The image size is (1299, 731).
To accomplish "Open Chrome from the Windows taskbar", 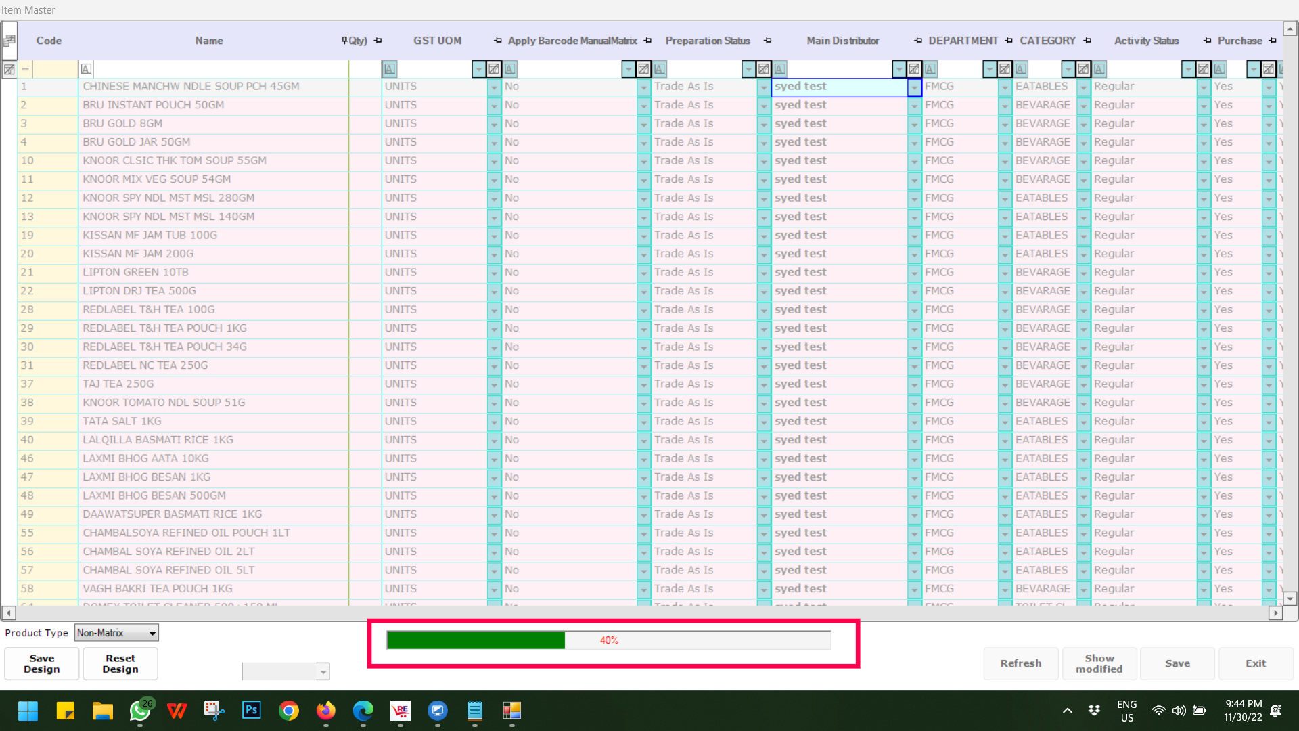I will [x=289, y=711].
